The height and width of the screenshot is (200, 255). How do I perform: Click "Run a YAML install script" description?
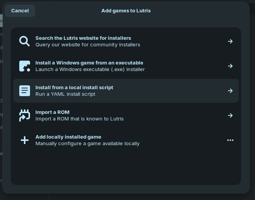[x=65, y=94]
